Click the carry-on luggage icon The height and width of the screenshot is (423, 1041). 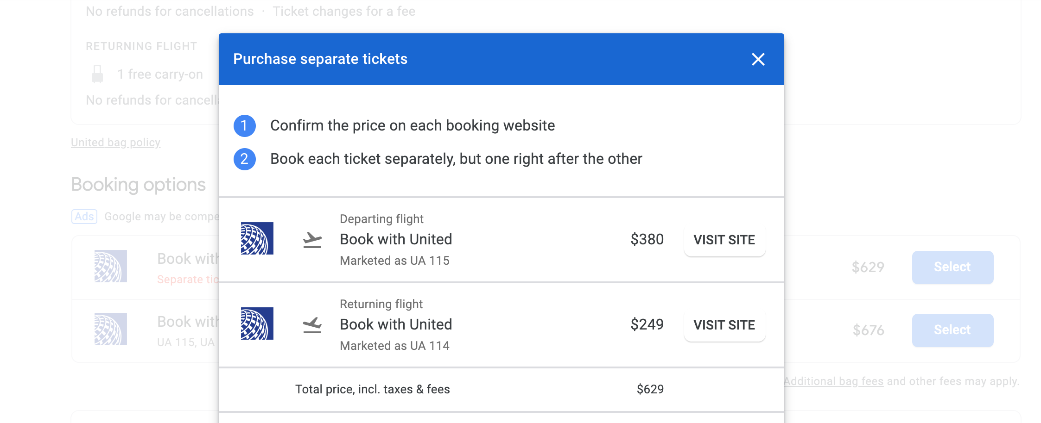97,74
